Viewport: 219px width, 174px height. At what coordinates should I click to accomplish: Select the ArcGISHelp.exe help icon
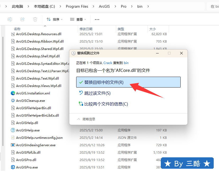(13, 130)
